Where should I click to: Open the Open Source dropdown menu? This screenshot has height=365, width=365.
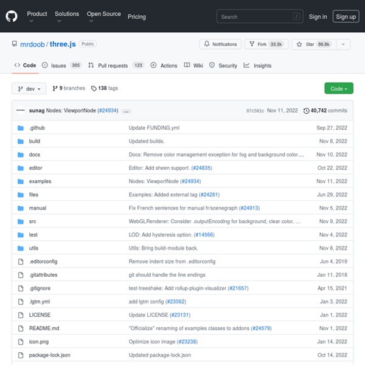coord(103,17)
